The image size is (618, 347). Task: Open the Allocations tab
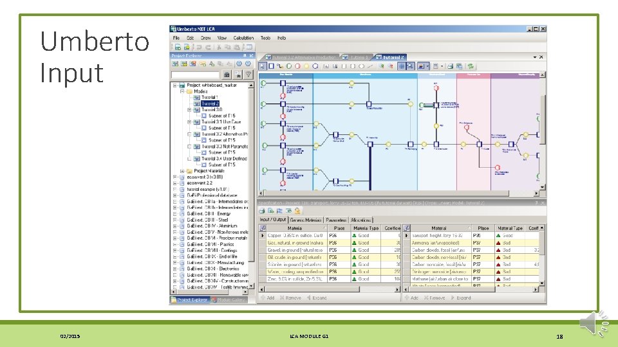tap(360, 220)
